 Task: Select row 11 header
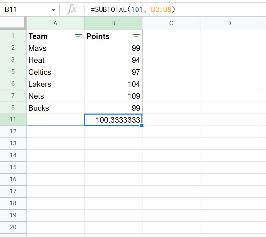click(x=13, y=120)
